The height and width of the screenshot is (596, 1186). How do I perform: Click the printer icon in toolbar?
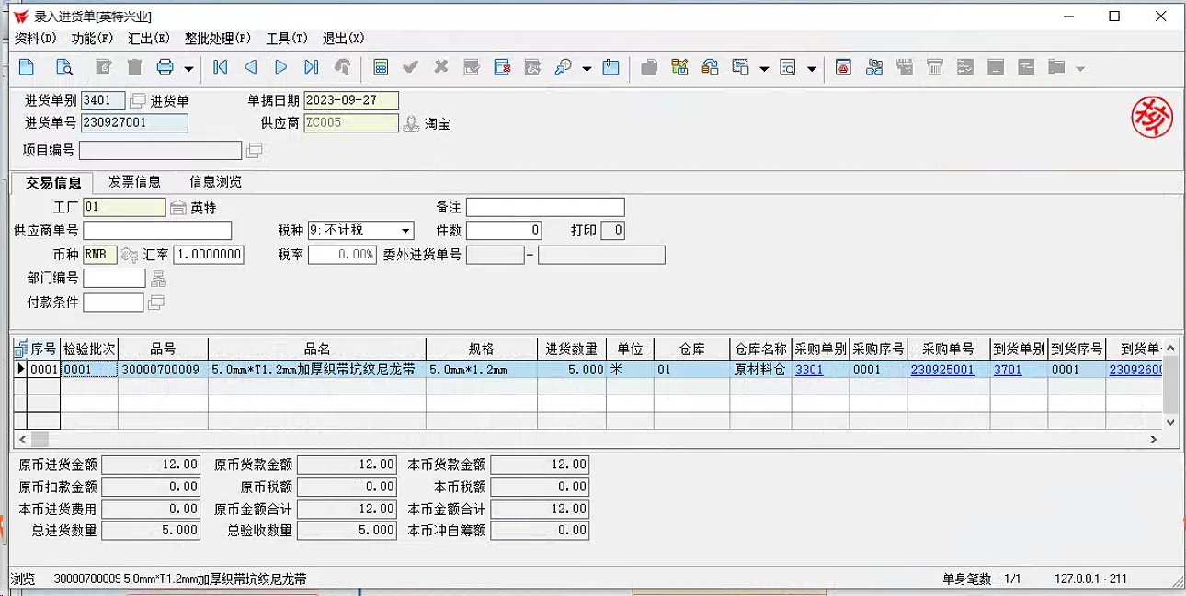(x=165, y=67)
